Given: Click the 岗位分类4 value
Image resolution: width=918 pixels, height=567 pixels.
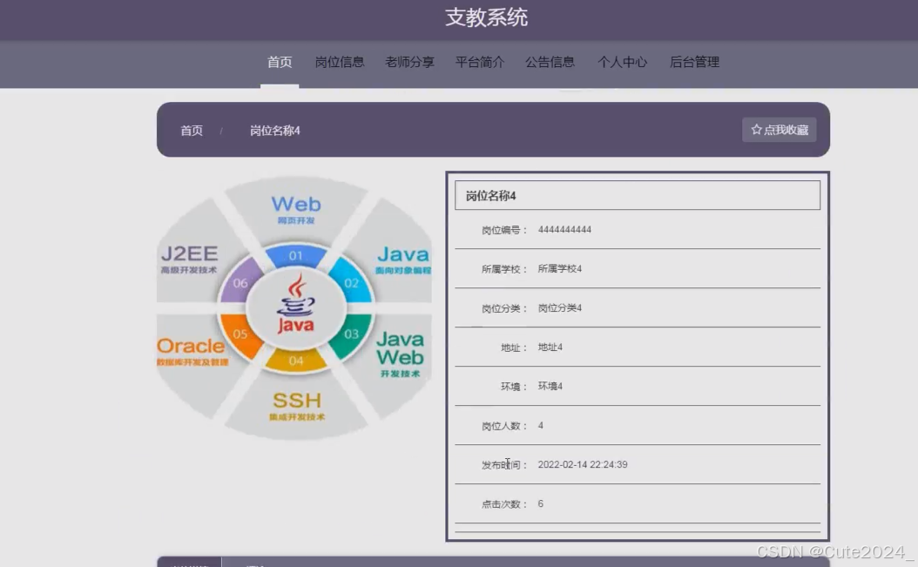Looking at the screenshot, I should 560,308.
